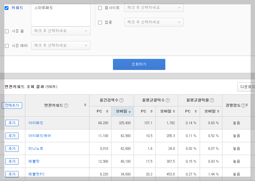
Task: Open the 시즌 테마 dropdown
Action: pos(61,45)
